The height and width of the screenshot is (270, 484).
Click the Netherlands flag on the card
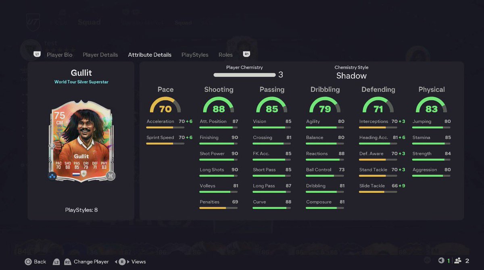coord(76,173)
